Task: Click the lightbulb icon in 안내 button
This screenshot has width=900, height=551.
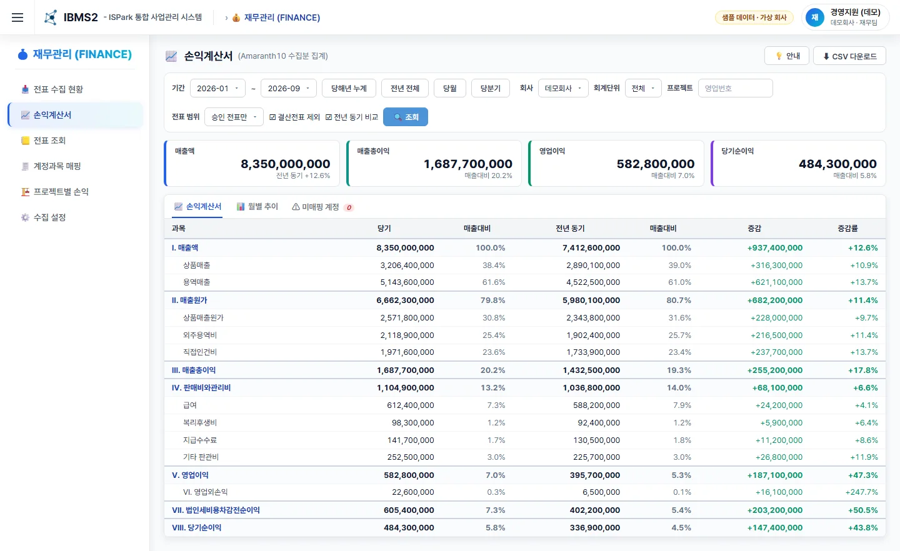Action: tap(779, 56)
